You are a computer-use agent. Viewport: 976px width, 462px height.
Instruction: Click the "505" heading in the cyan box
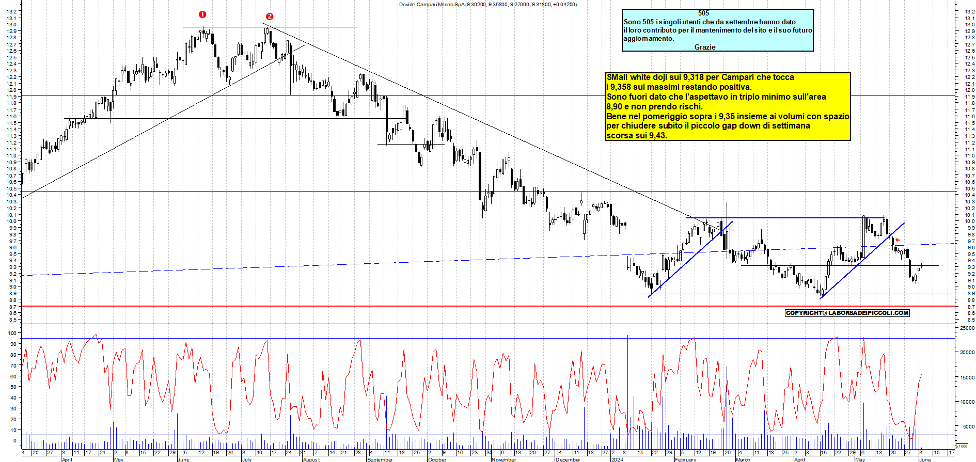pos(703,13)
